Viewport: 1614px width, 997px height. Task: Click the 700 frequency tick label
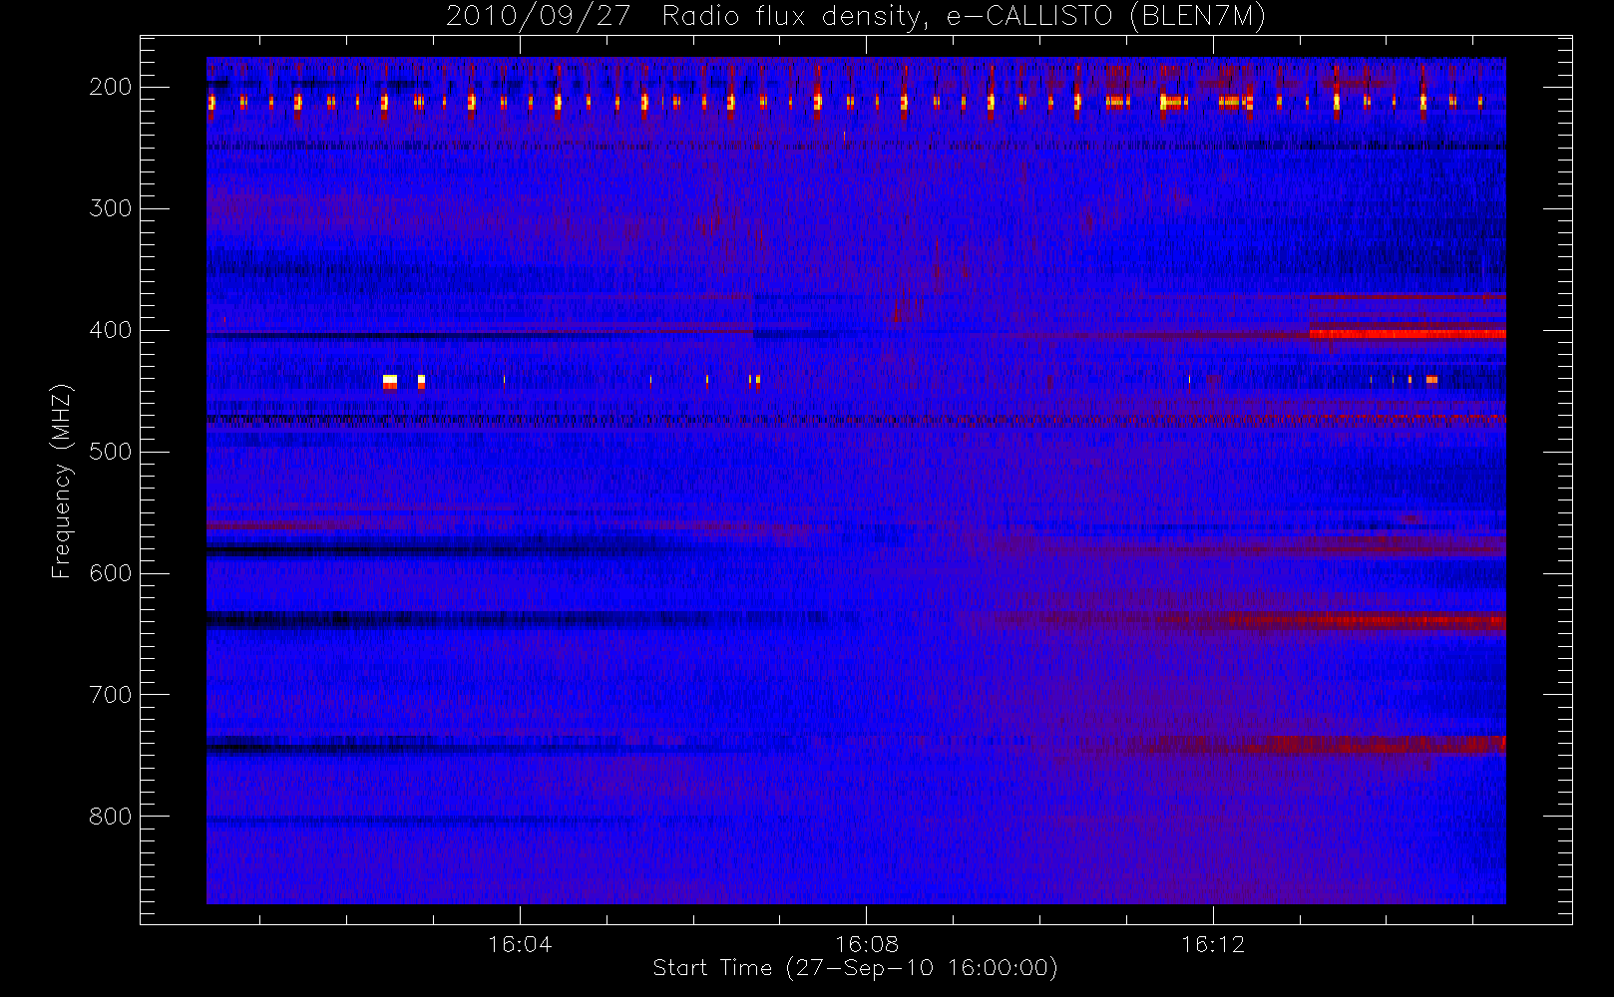tap(111, 695)
